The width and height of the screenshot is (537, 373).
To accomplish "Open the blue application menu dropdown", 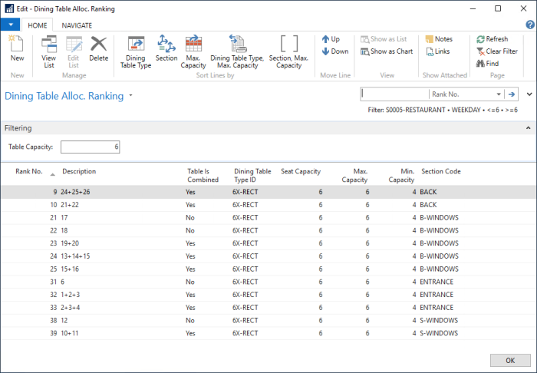I will click(x=10, y=25).
